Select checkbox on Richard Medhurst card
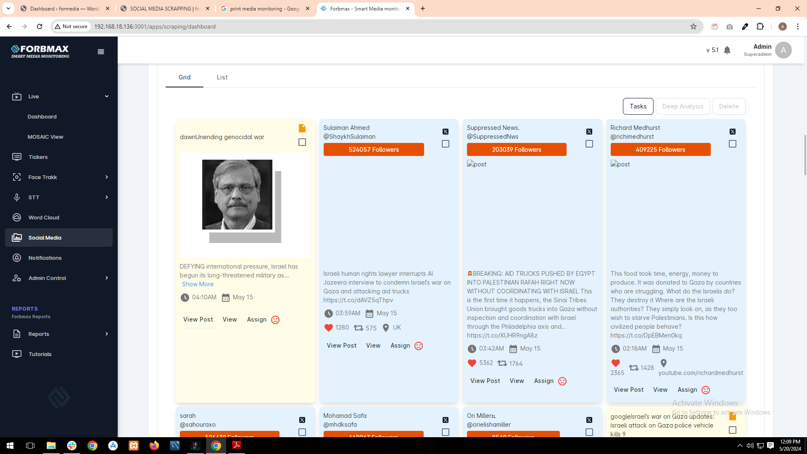The image size is (807, 454). pos(733,144)
